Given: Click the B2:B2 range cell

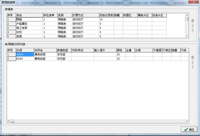Looking at the screenshot, I should click(x=25, y=59).
